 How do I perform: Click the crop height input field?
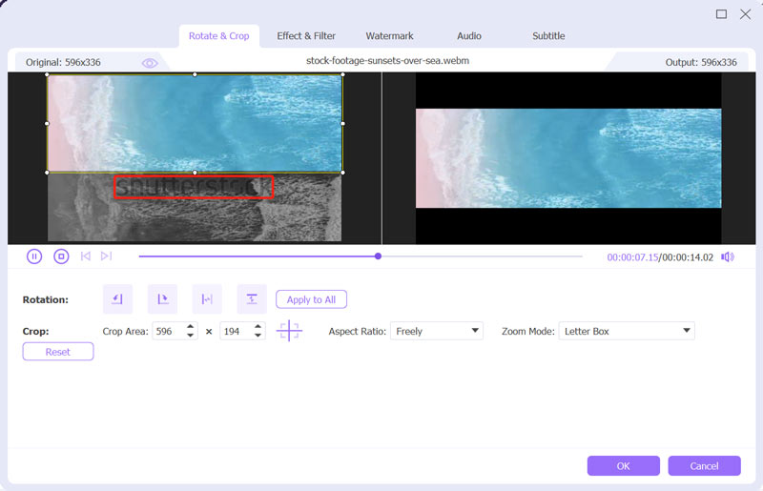pos(236,331)
